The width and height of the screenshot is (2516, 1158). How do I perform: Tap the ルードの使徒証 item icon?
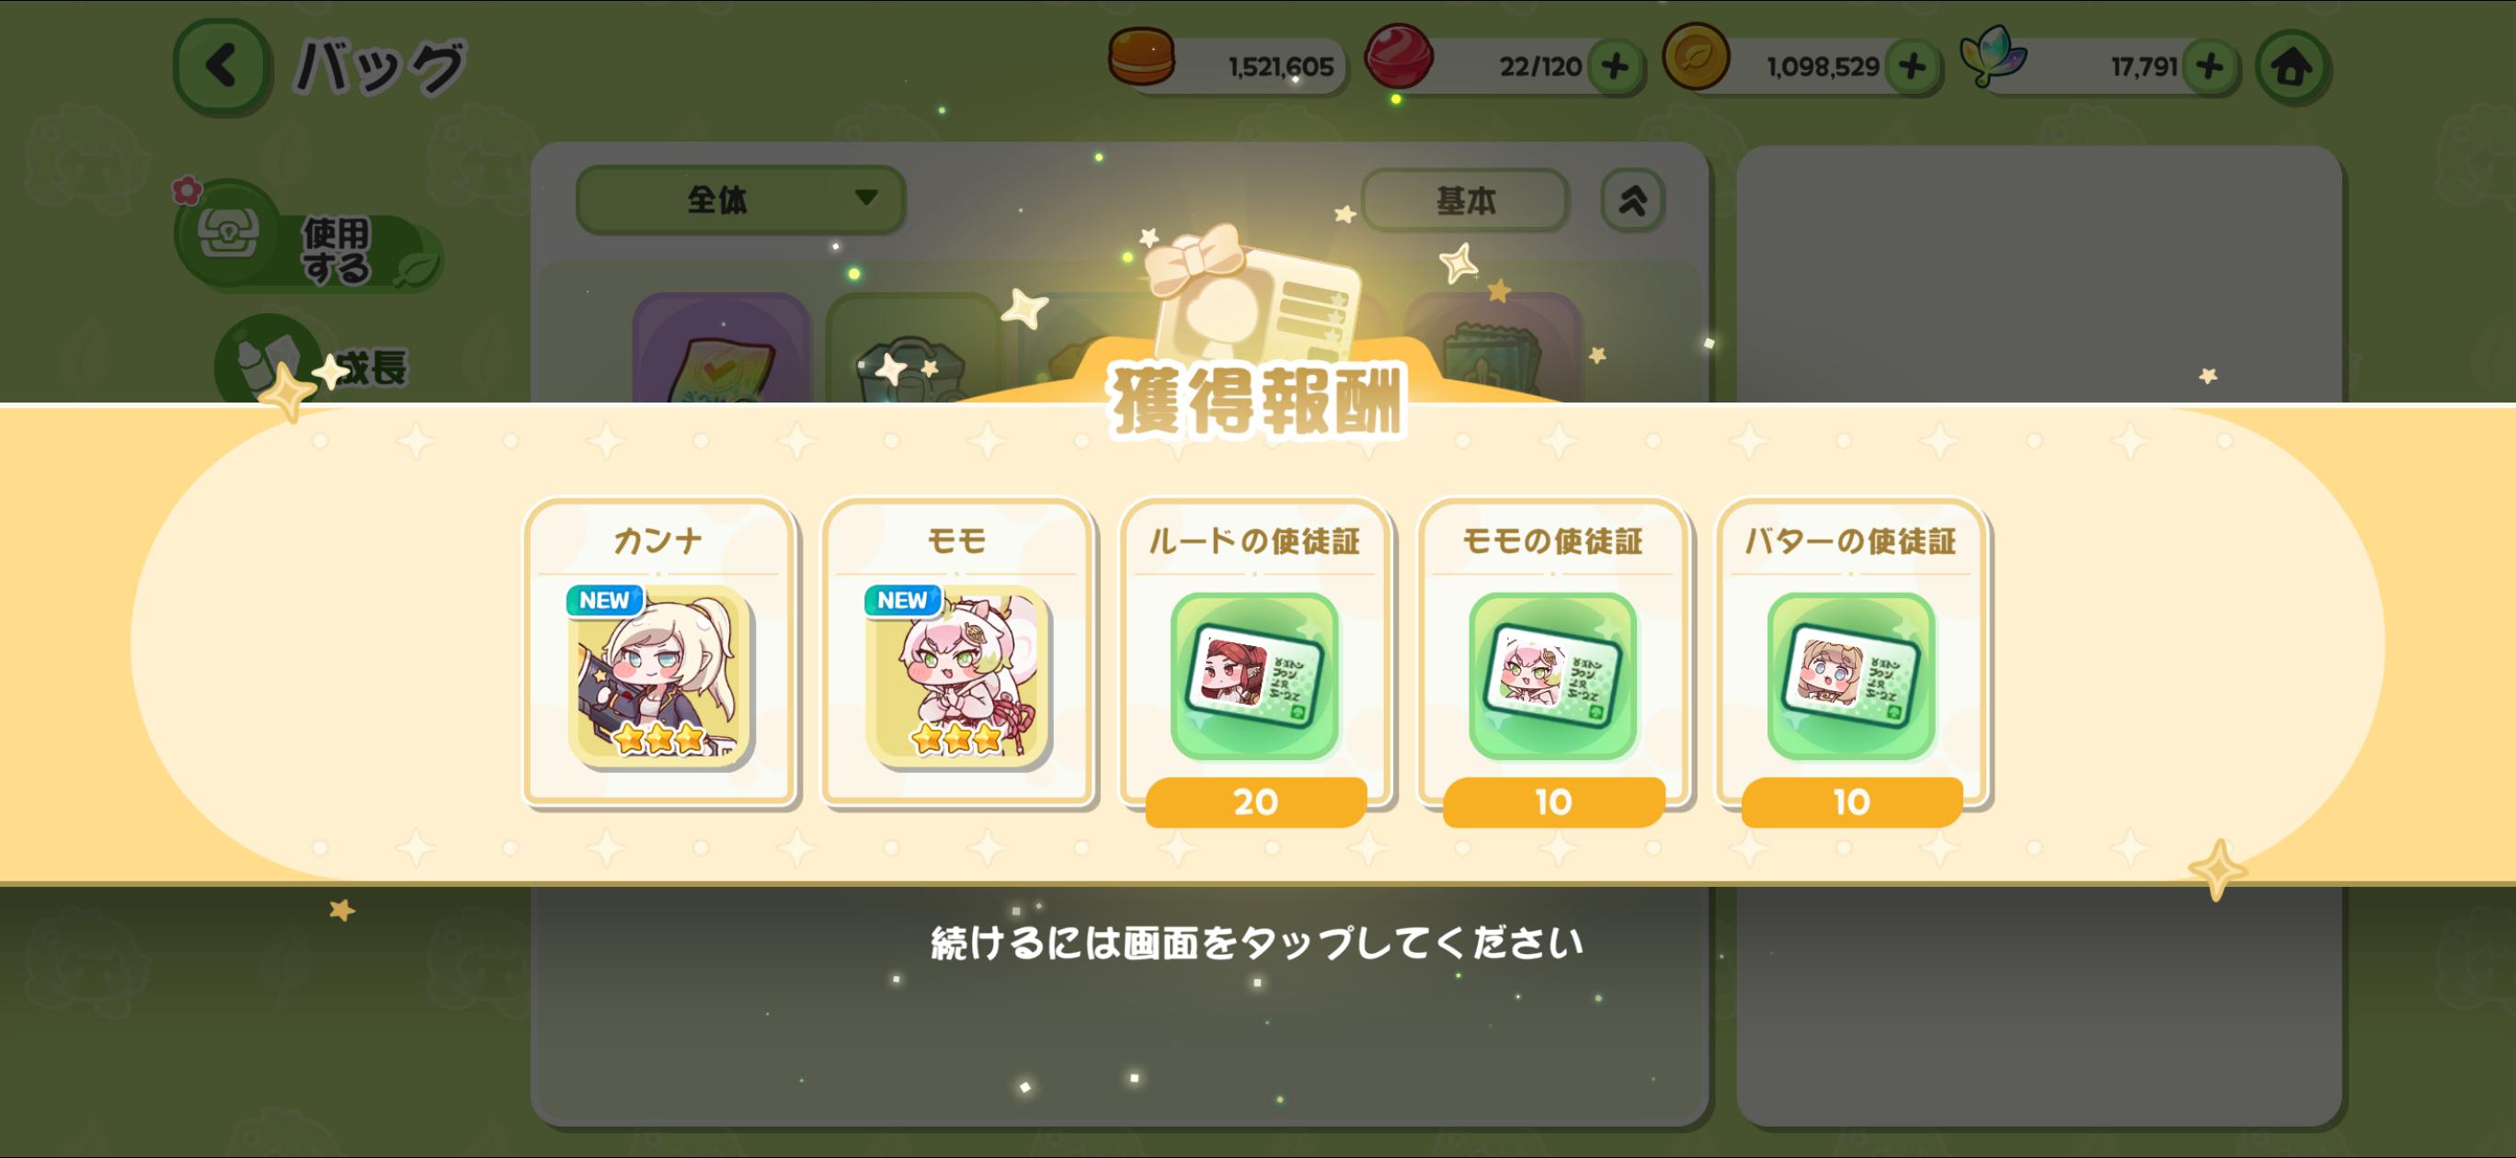click(x=1254, y=675)
